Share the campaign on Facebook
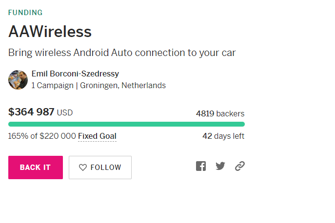 tap(201, 166)
